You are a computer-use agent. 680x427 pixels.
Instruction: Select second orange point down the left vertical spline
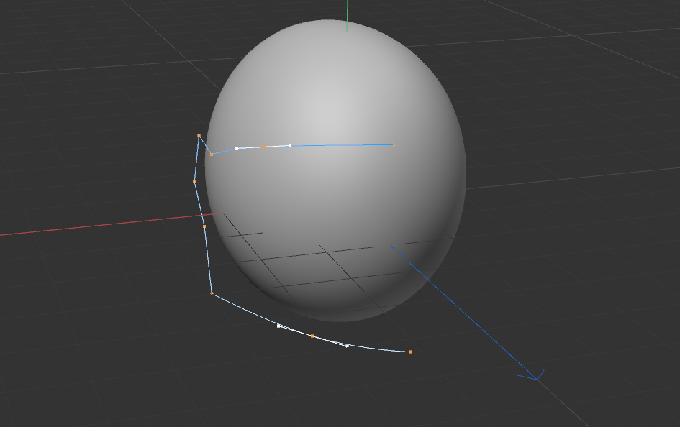[194, 182]
